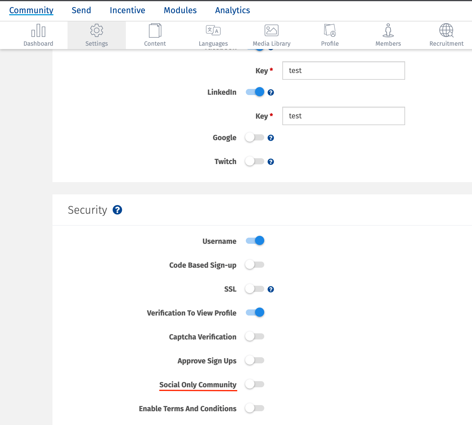Enable Google sign-in
The height and width of the screenshot is (425, 472).
pyautogui.click(x=255, y=137)
